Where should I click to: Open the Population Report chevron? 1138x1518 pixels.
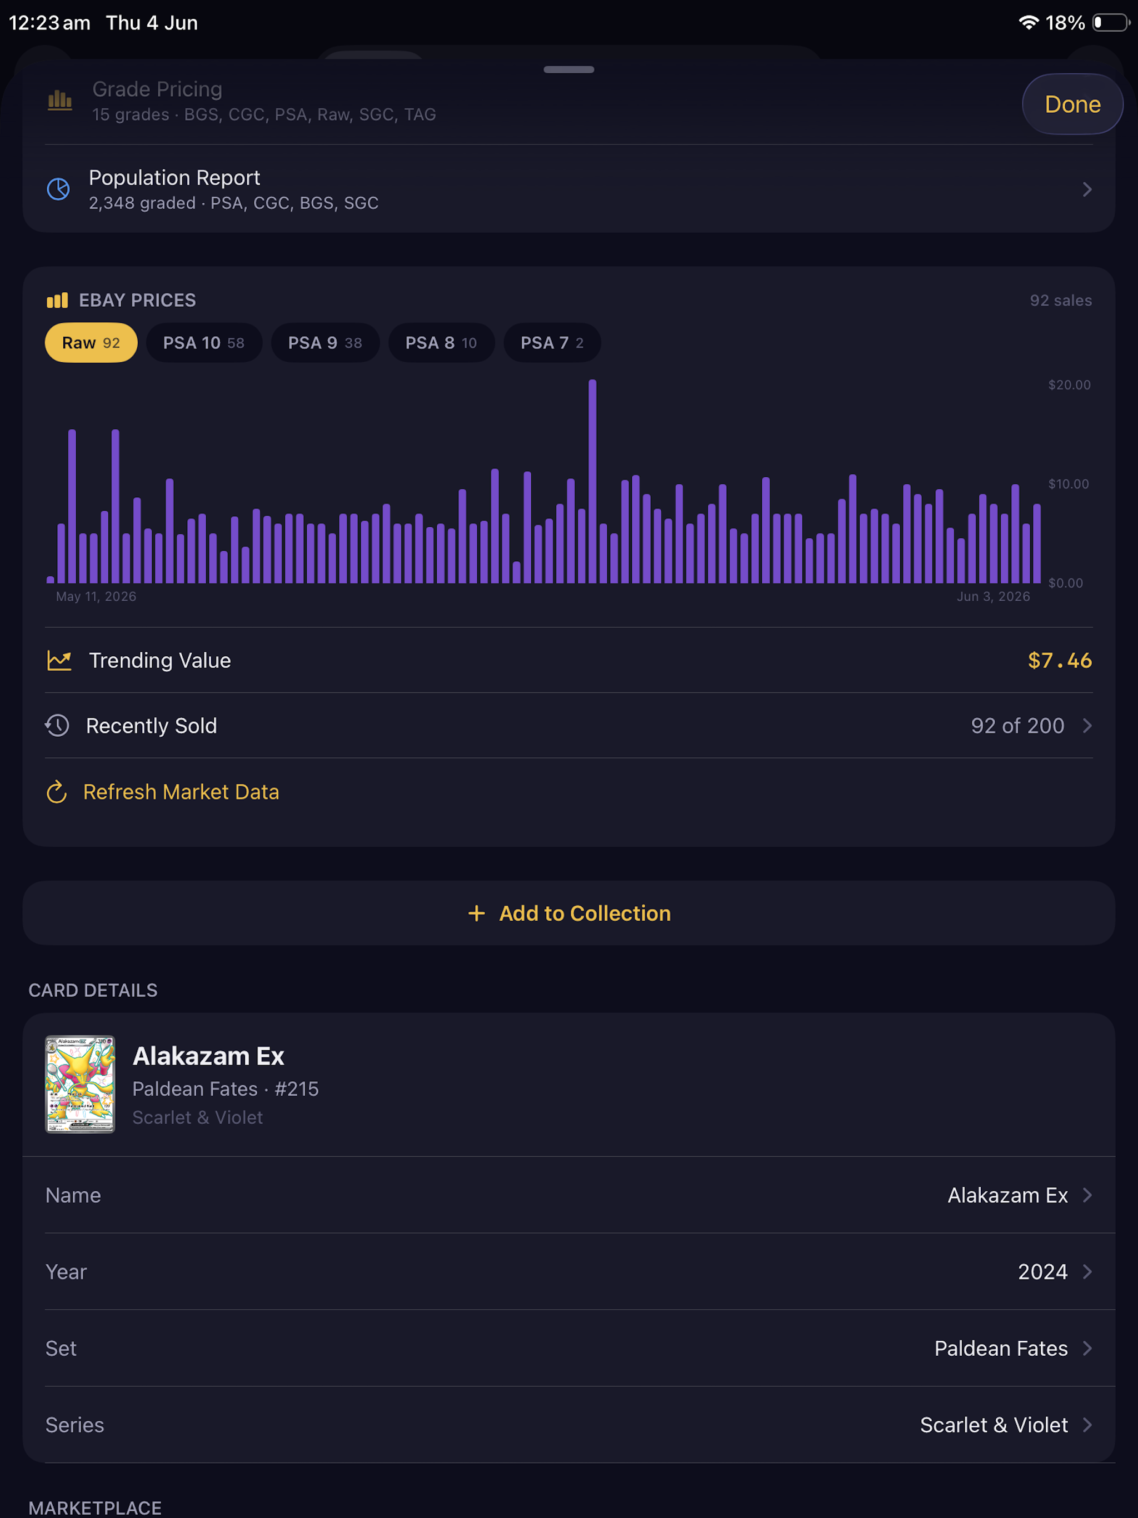point(1086,189)
